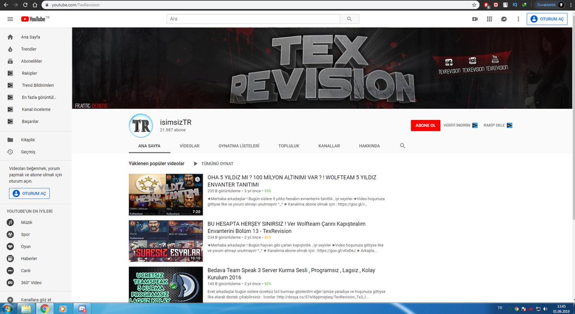Open Spor category in sidebar
The height and width of the screenshot is (314, 575).
coord(25,234)
